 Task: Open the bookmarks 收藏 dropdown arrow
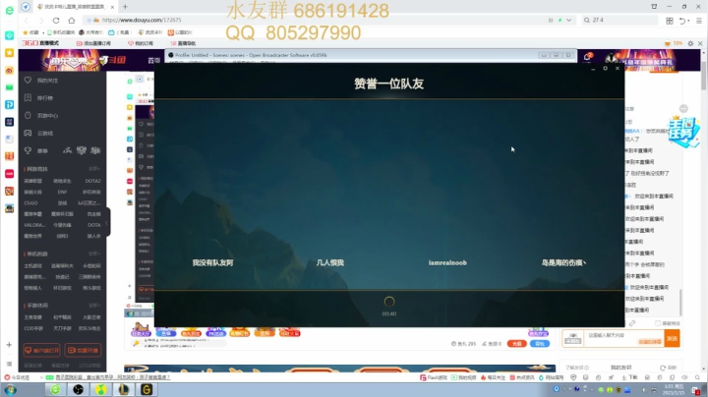pos(43,32)
